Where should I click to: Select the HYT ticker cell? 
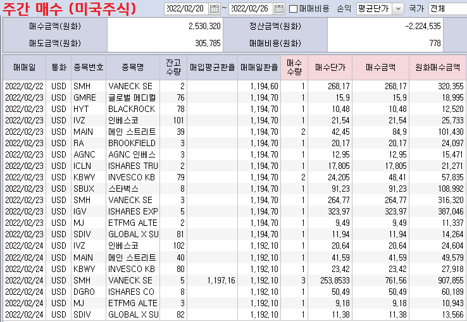[x=89, y=109]
